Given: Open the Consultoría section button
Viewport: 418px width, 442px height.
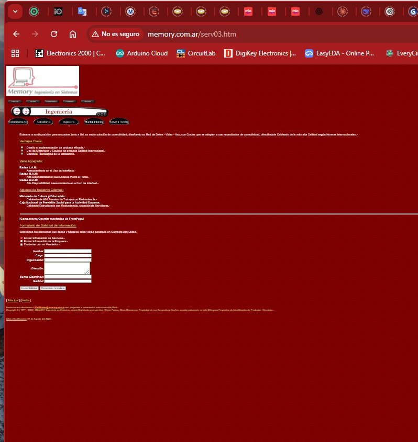Looking at the screenshot, I should (43, 122).
